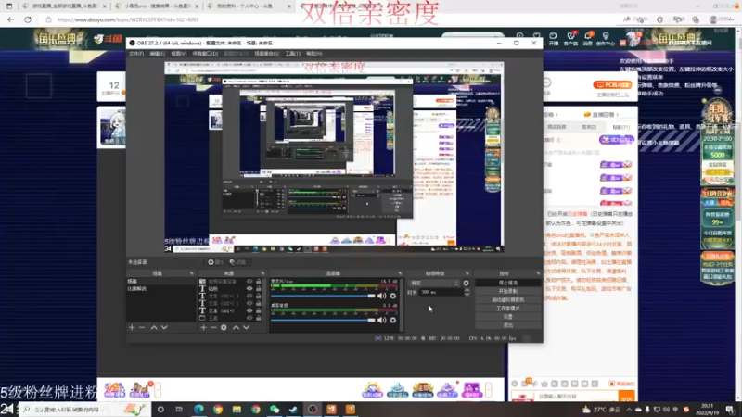This screenshot has width=742, height=417.
Task: Toggle visibility of fifth text source
Action: pyautogui.click(x=249, y=310)
